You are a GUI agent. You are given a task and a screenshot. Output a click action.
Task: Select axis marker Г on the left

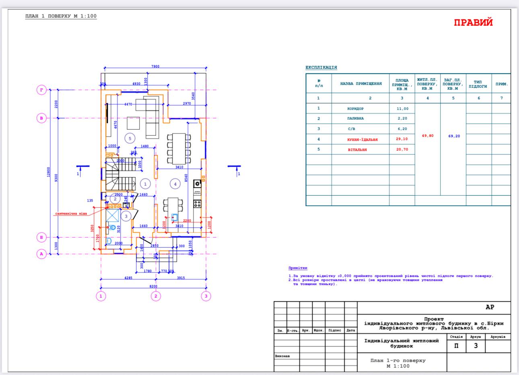(41, 90)
